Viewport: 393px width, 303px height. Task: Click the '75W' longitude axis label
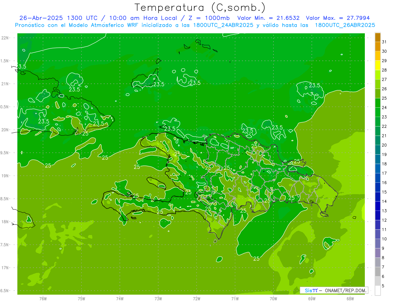pos(81,299)
